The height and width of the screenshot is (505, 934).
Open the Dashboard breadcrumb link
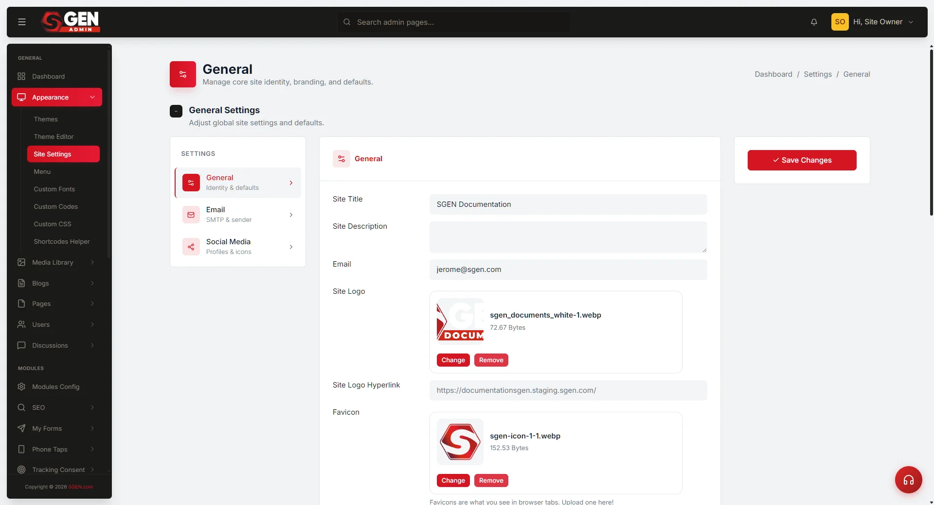[x=773, y=74]
